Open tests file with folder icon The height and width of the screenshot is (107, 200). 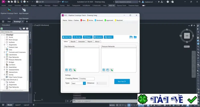(x=135, y=37)
